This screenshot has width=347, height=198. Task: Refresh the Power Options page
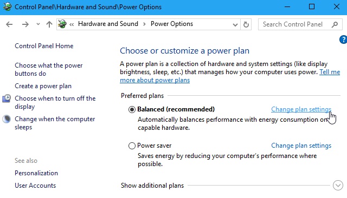[246, 24]
